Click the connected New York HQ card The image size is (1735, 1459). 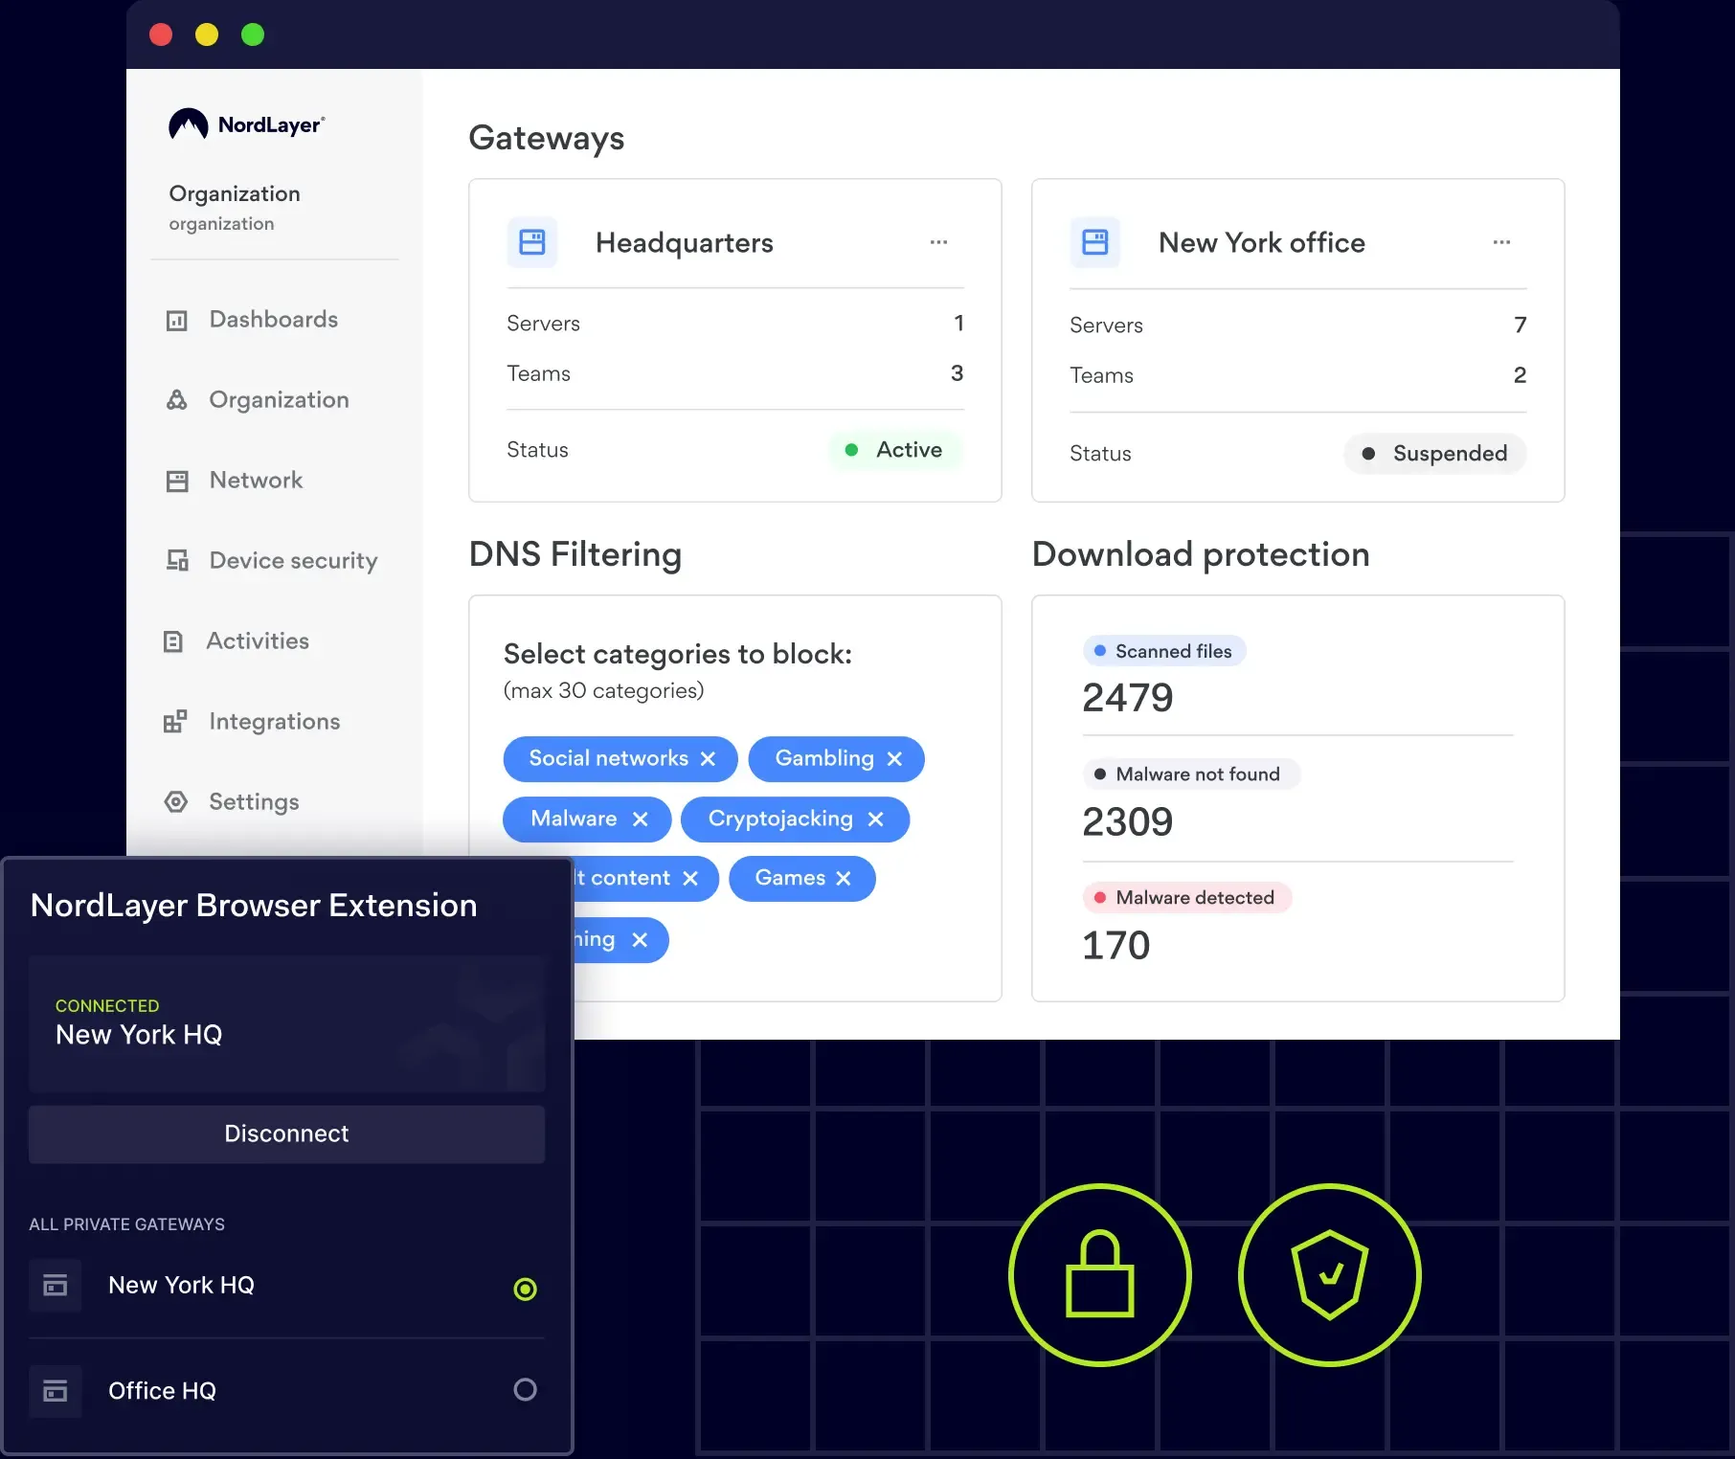click(x=286, y=1023)
